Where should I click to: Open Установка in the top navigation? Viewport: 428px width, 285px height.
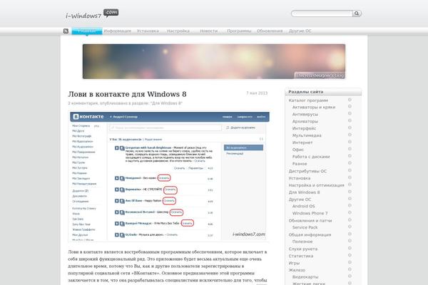148,31
